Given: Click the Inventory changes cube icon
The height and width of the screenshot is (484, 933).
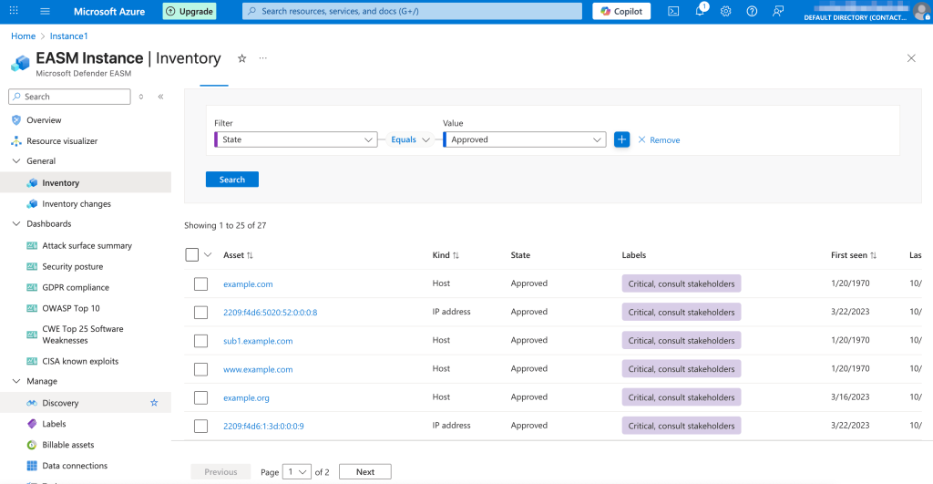Looking at the screenshot, I should click(x=32, y=203).
